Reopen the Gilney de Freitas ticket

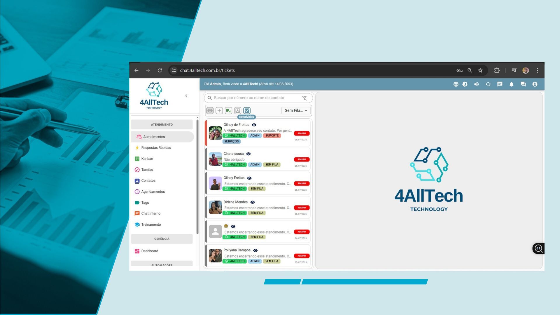point(302,133)
